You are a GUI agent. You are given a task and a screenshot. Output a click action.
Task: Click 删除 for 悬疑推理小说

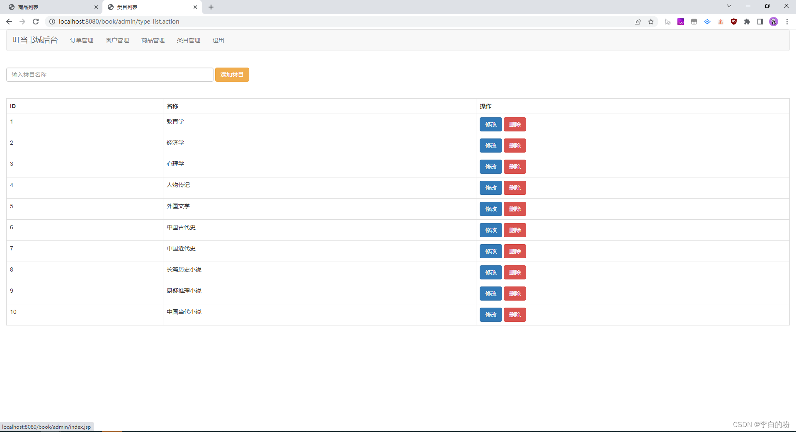[x=515, y=294]
